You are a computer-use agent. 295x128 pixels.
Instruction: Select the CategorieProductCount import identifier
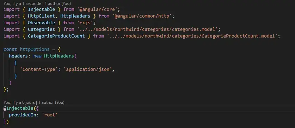(x=56, y=36)
